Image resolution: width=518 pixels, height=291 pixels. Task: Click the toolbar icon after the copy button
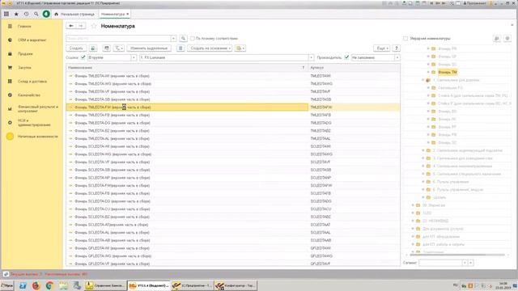[x=106, y=48]
